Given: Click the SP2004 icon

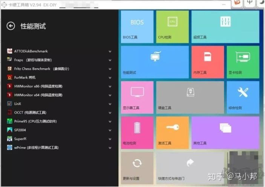Looking at the screenshot, I should tap(10, 130).
